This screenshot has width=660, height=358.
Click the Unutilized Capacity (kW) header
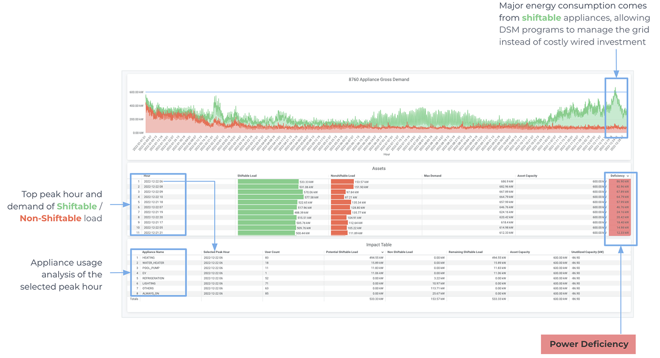587,252
